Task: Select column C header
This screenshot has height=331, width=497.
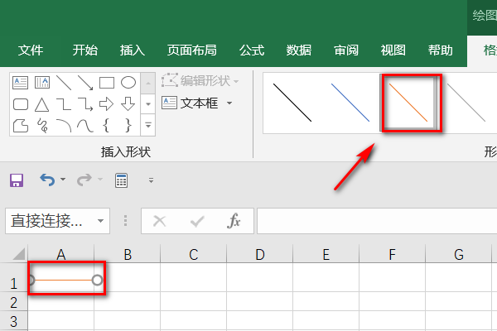Action: [194, 254]
